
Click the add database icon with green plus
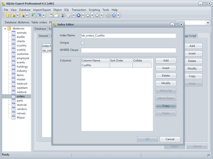[13, 15]
